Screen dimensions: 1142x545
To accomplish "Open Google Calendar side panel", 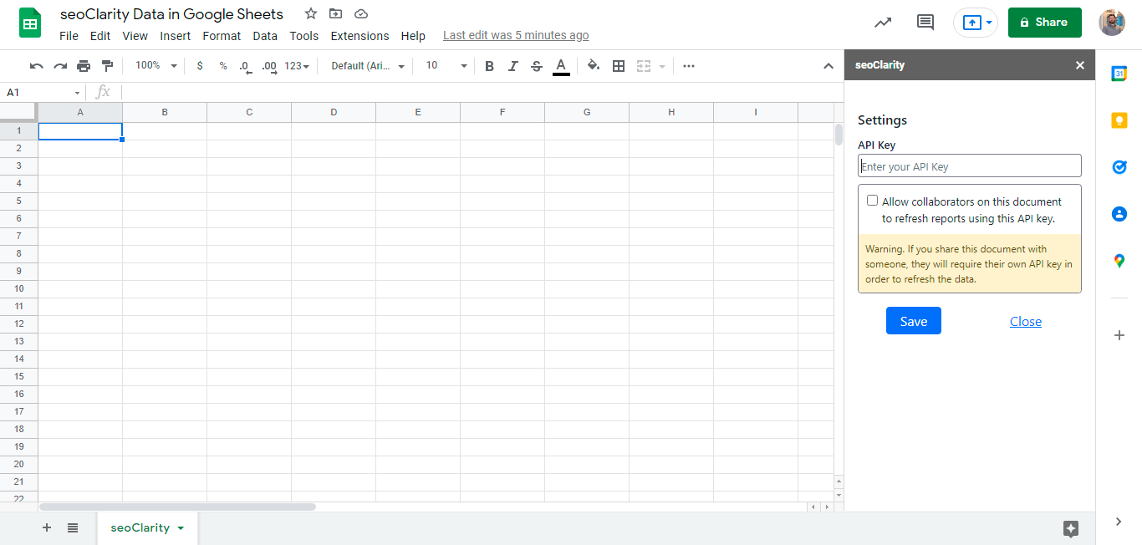I will coord(1119,74).
